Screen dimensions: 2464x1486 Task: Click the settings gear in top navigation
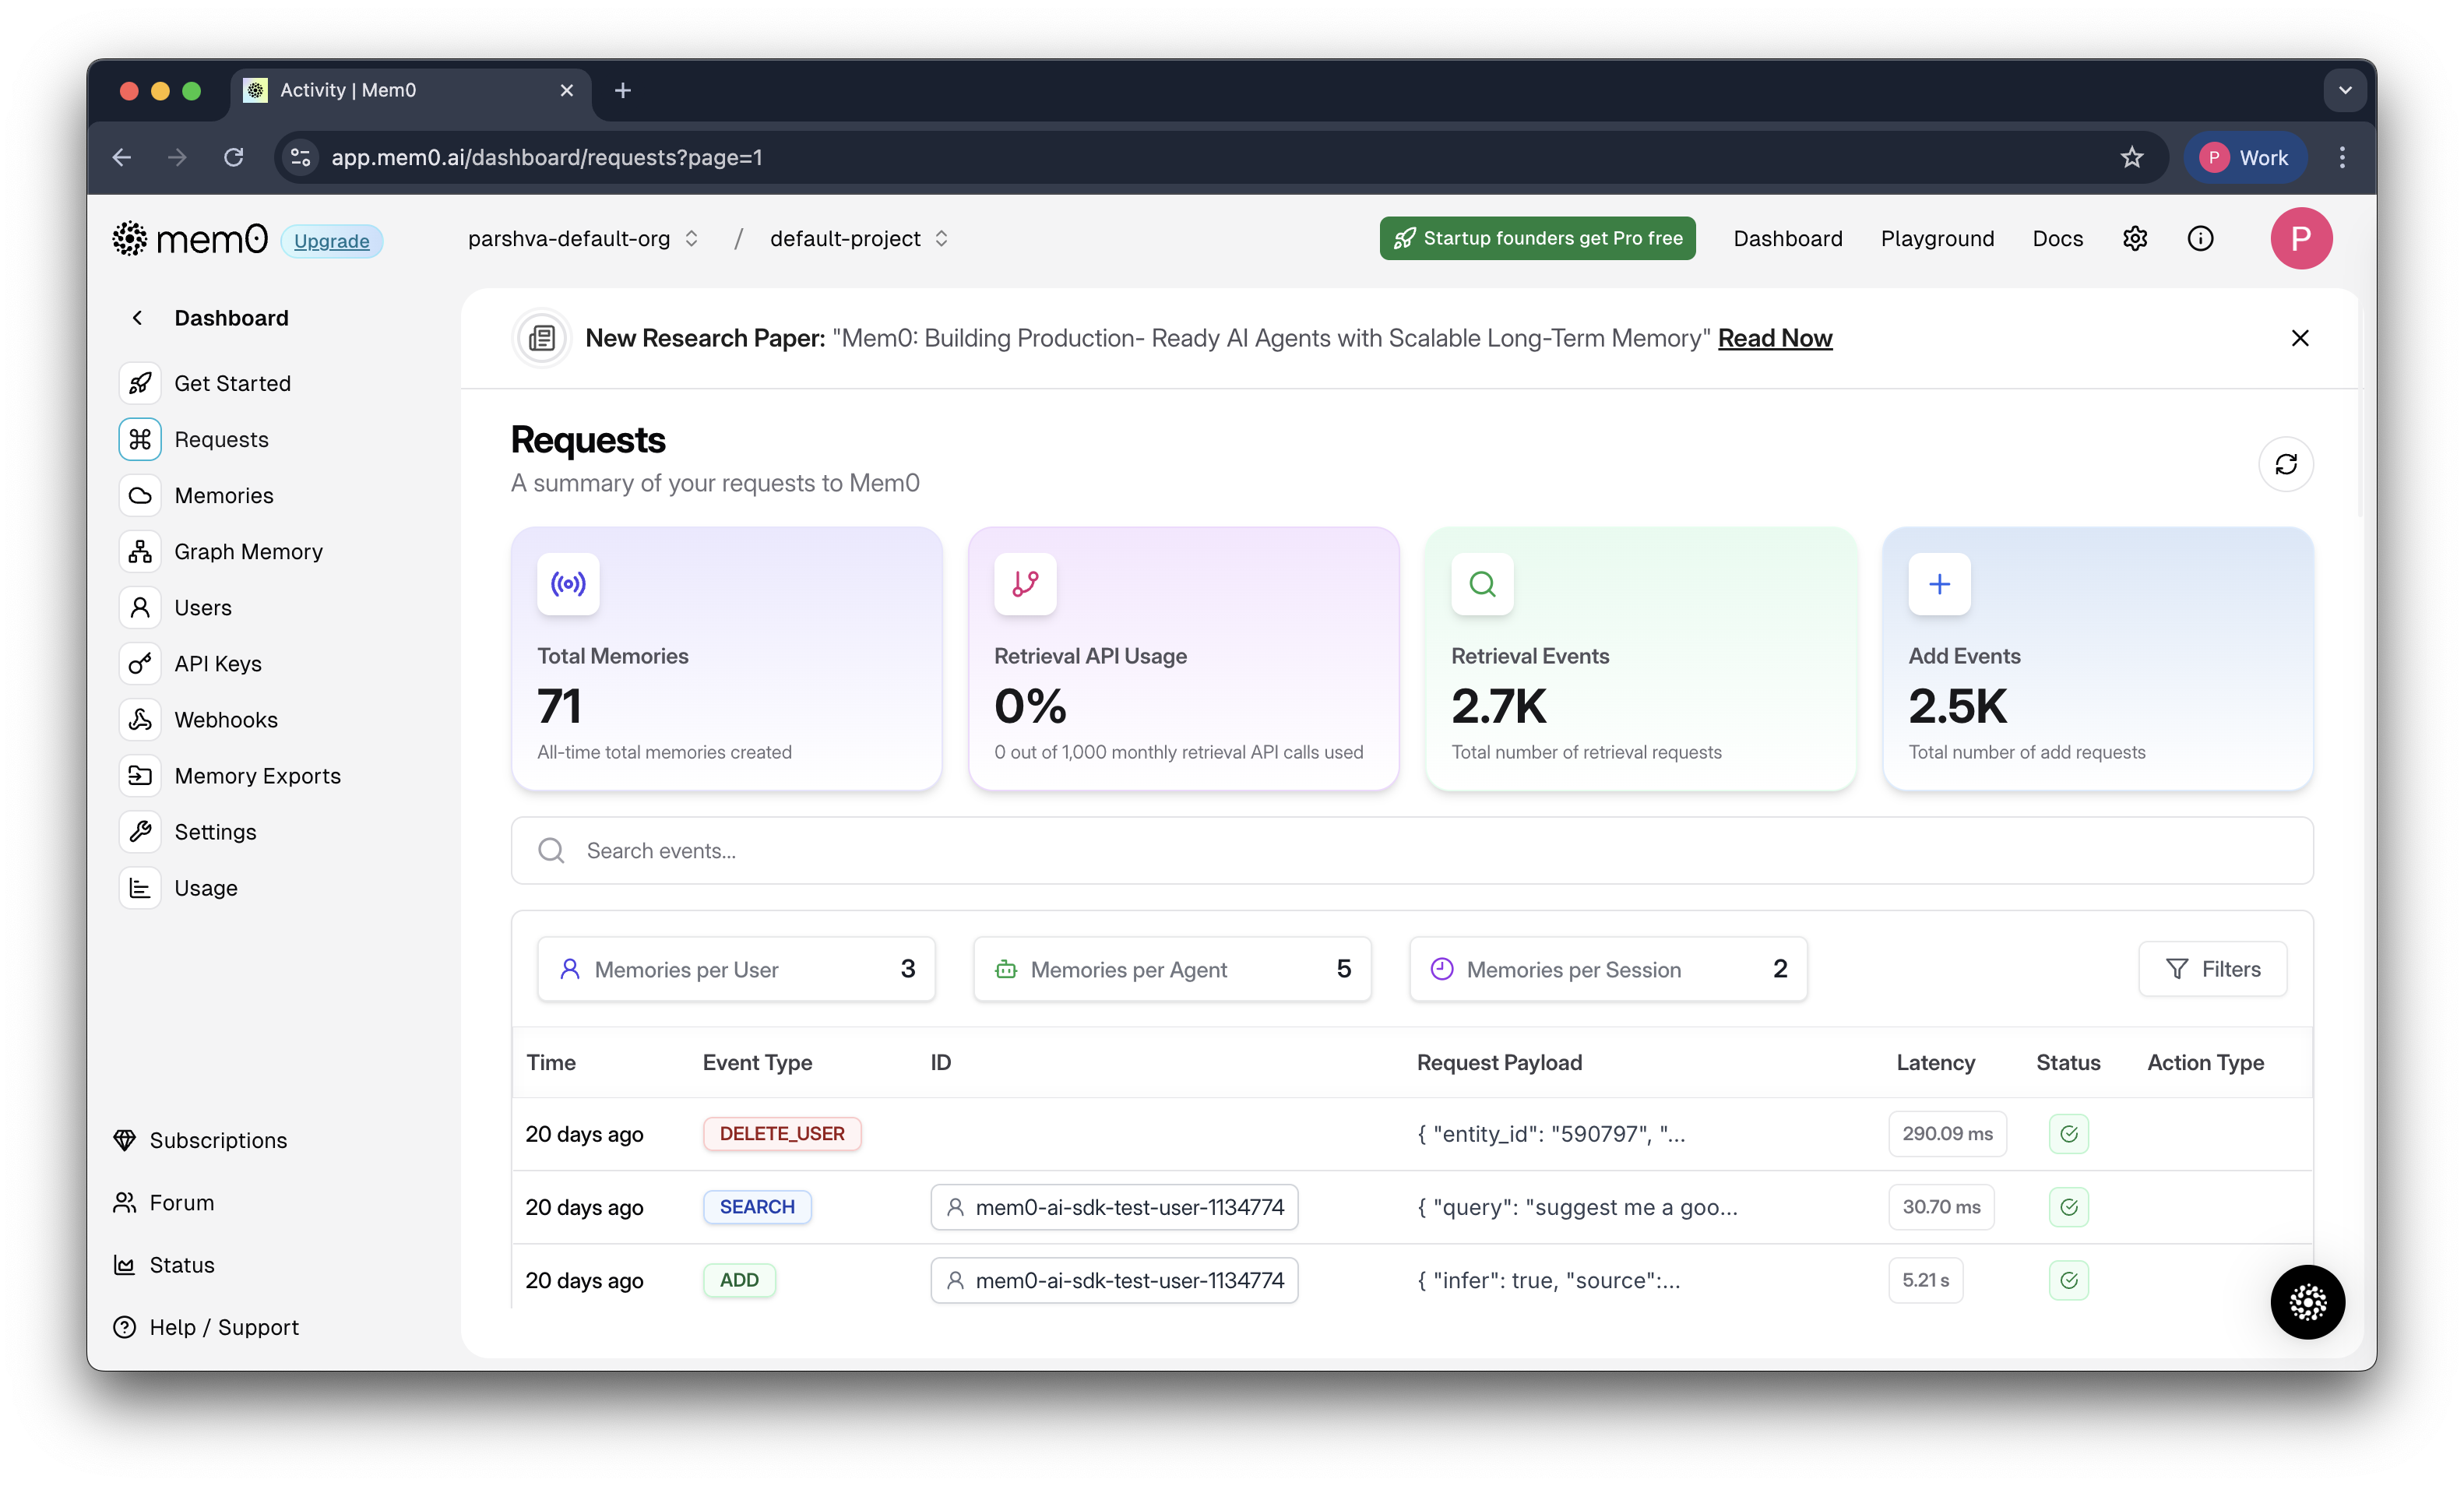click(2135, 239)
